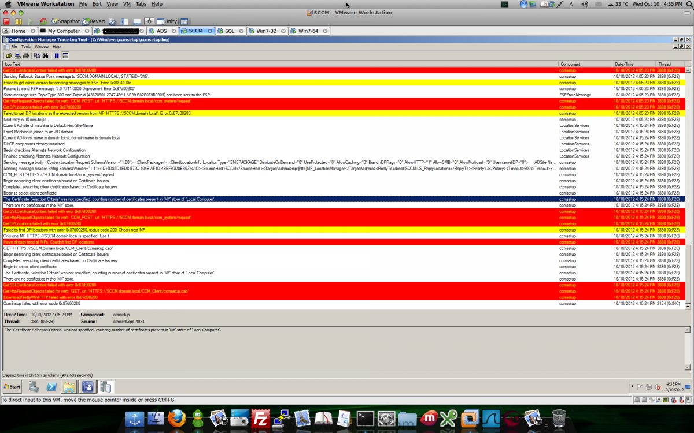Select 'Begin to select client certificate' first row
694x433 pixels.
(344, 193)
